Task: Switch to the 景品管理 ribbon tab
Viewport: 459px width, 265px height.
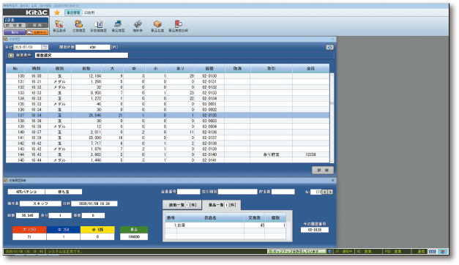Action: point(73,12)
